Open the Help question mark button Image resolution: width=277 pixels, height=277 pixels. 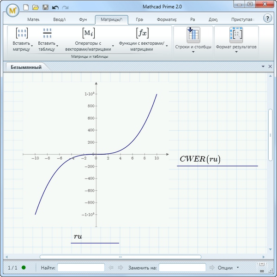coord(267,18)
